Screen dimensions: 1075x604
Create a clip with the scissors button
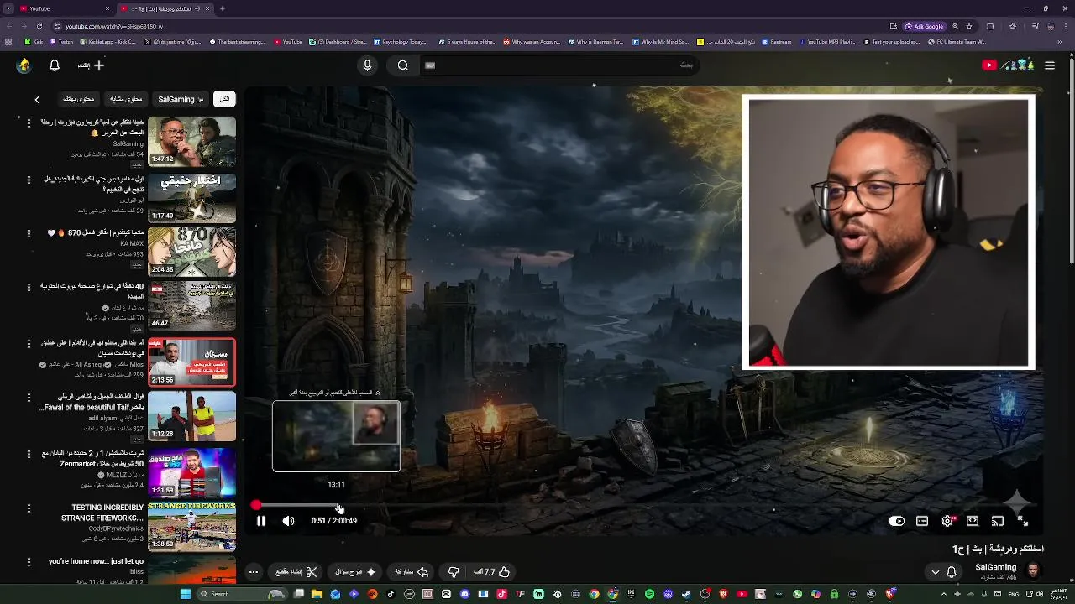click(296, 572)
